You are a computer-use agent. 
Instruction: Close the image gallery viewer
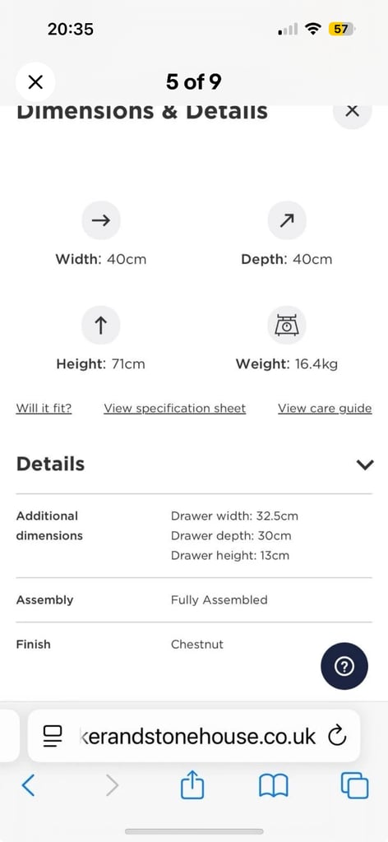(35, 82)
